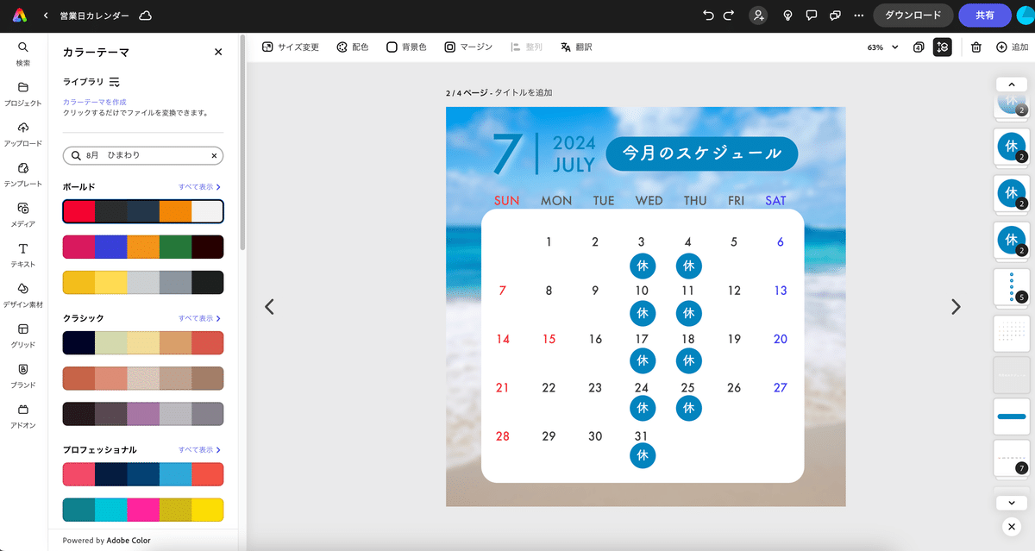Viewport: 1035px width, 551px height.
Task: Apply the magenta-blue-orange-green theme
Action: coord(143,247)
